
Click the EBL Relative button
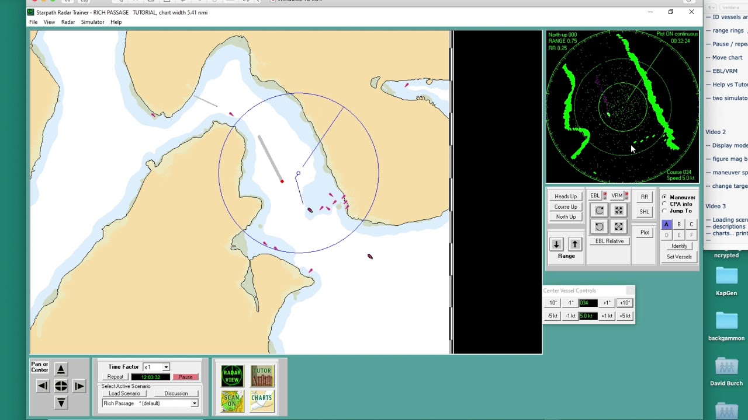click(x=610, y=241)
